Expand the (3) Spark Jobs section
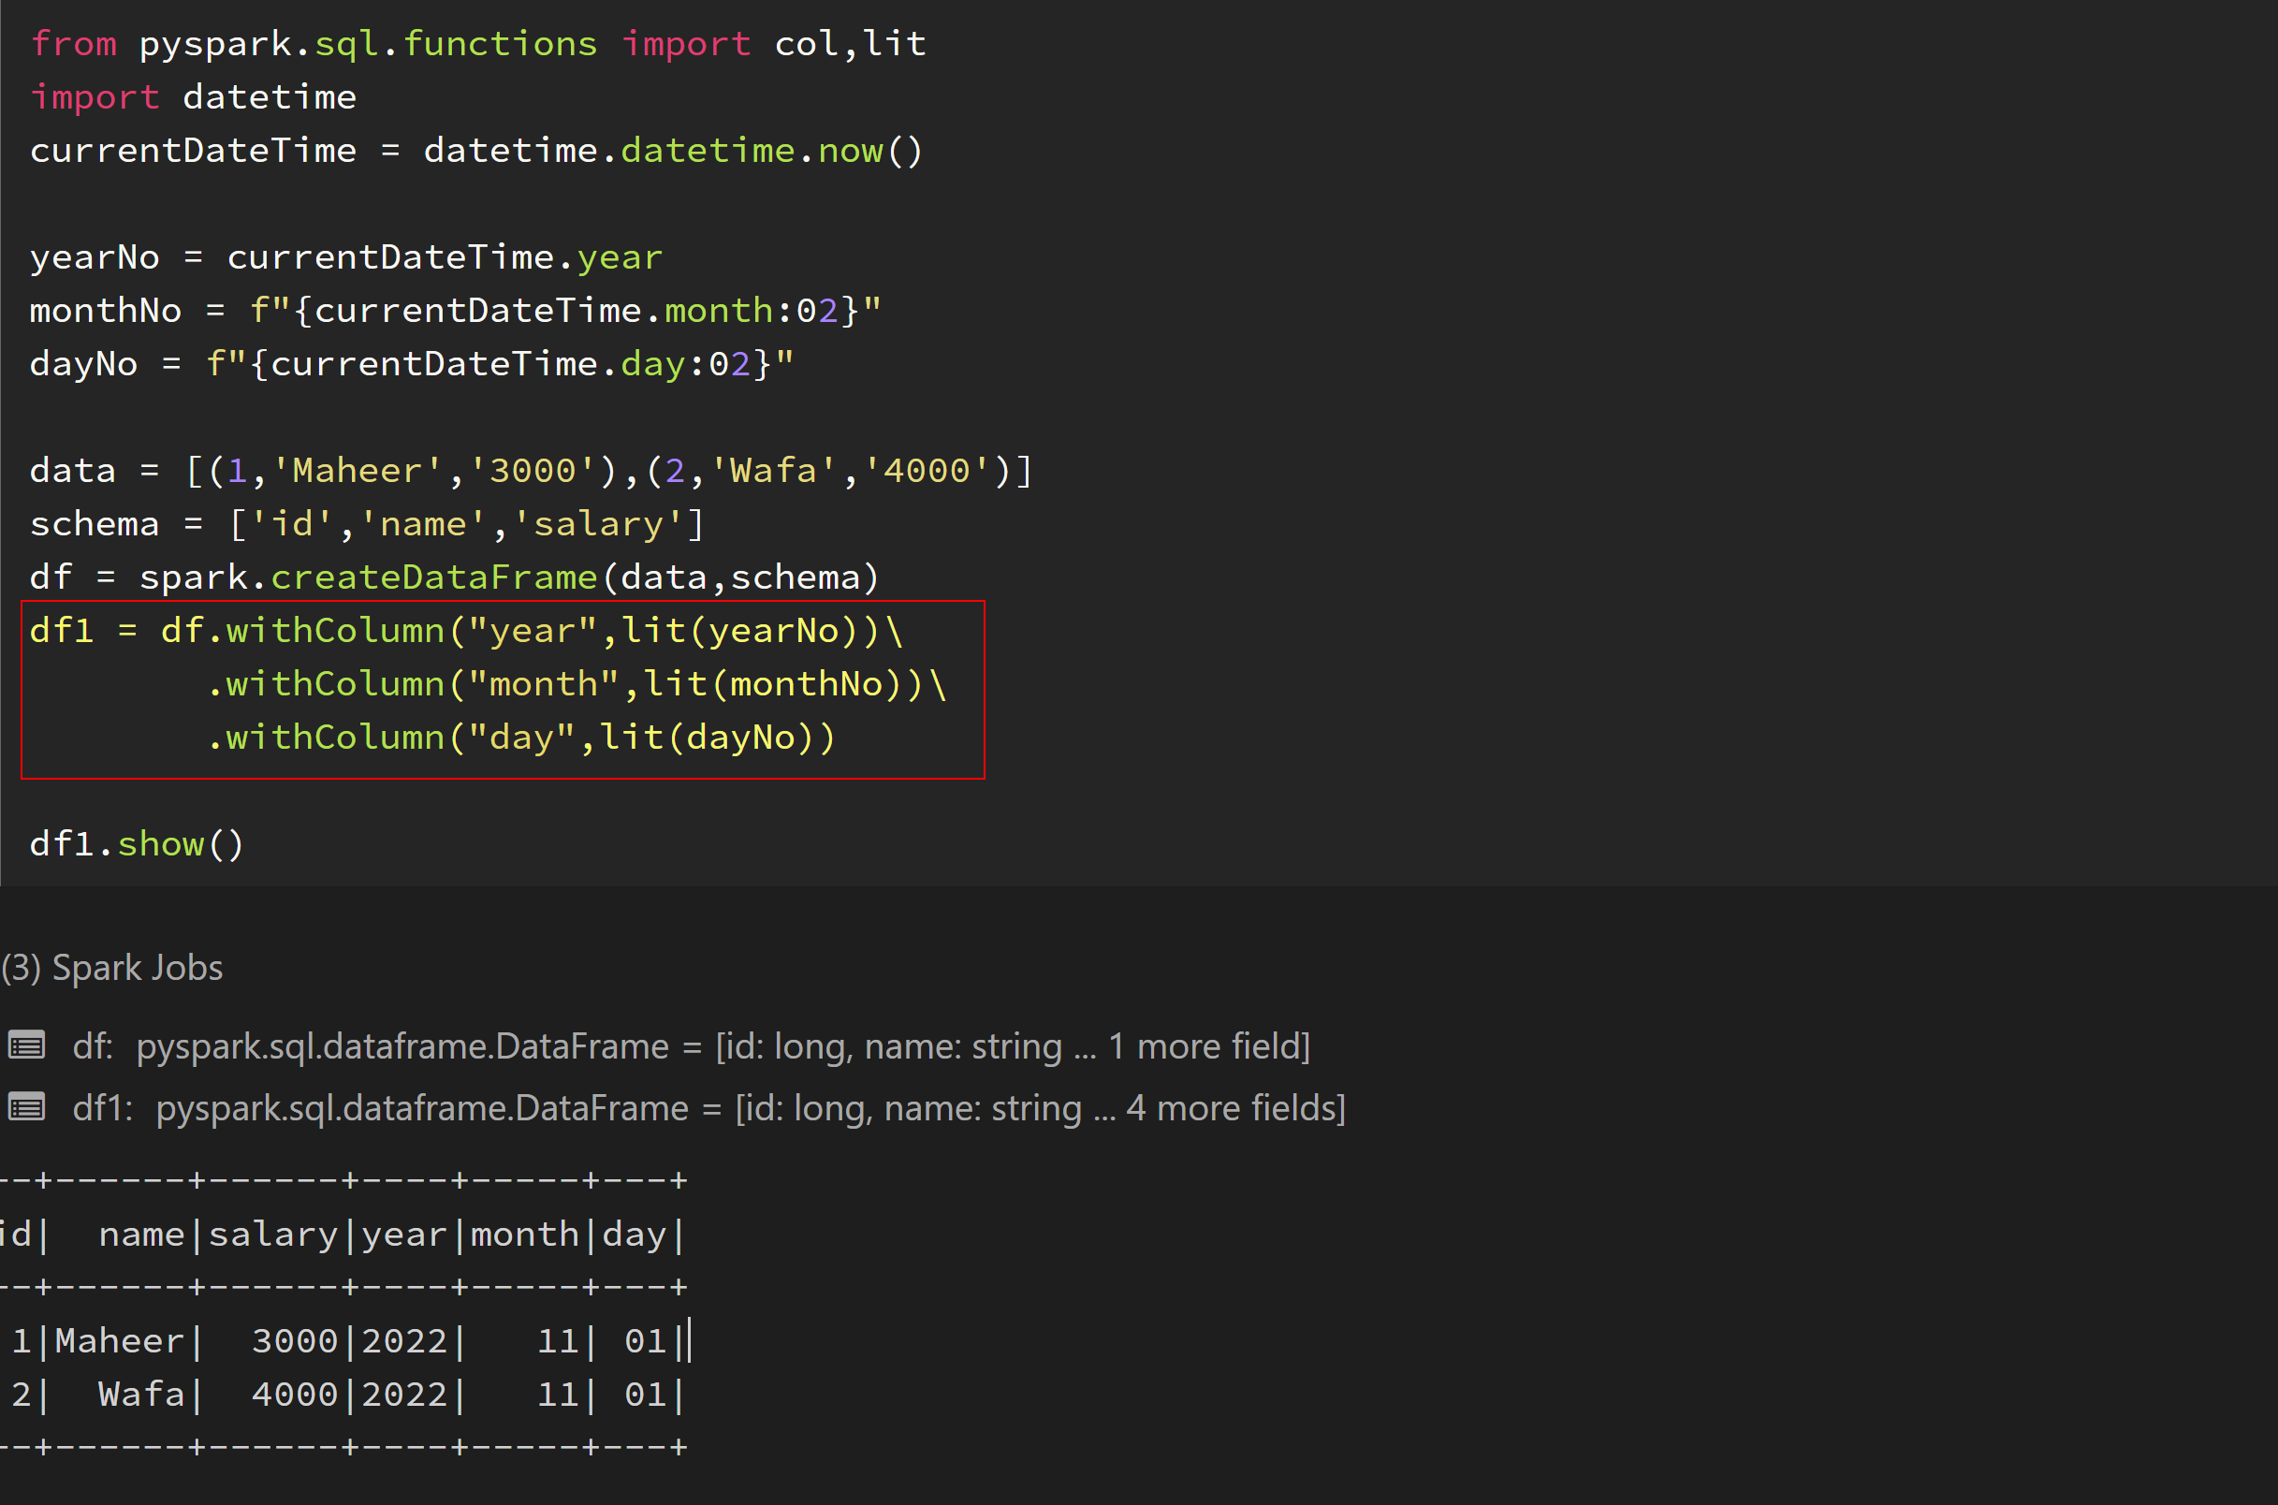 (112, 968)
